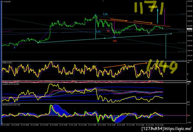Select the cyan trendline right end handle
This screenshot has height=132, width=193.
point(171,34)
